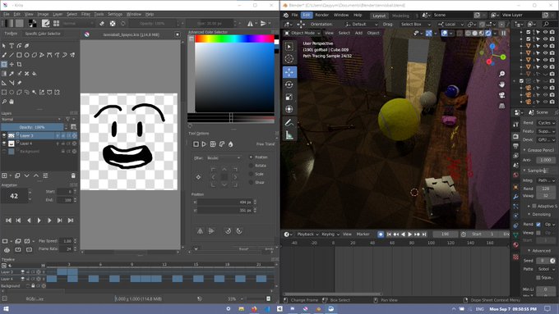Select Krita's Rectangular Selection tool
This screenshot has height=314, width=559.
(4, 93)
